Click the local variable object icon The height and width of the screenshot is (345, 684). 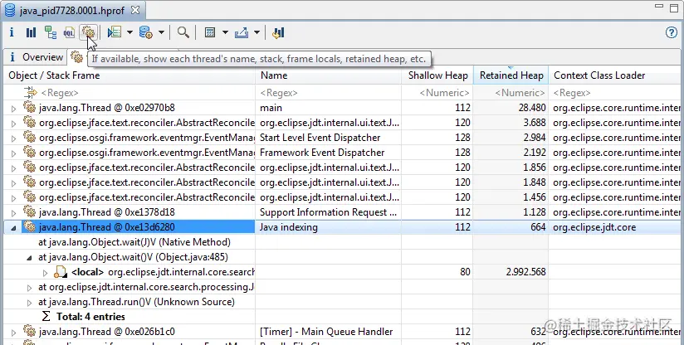coord(61,272)
